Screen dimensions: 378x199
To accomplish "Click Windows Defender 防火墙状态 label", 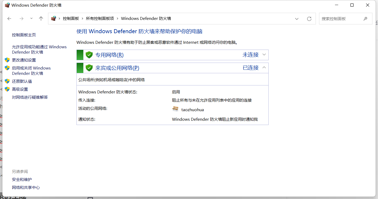I will [108, 92].
